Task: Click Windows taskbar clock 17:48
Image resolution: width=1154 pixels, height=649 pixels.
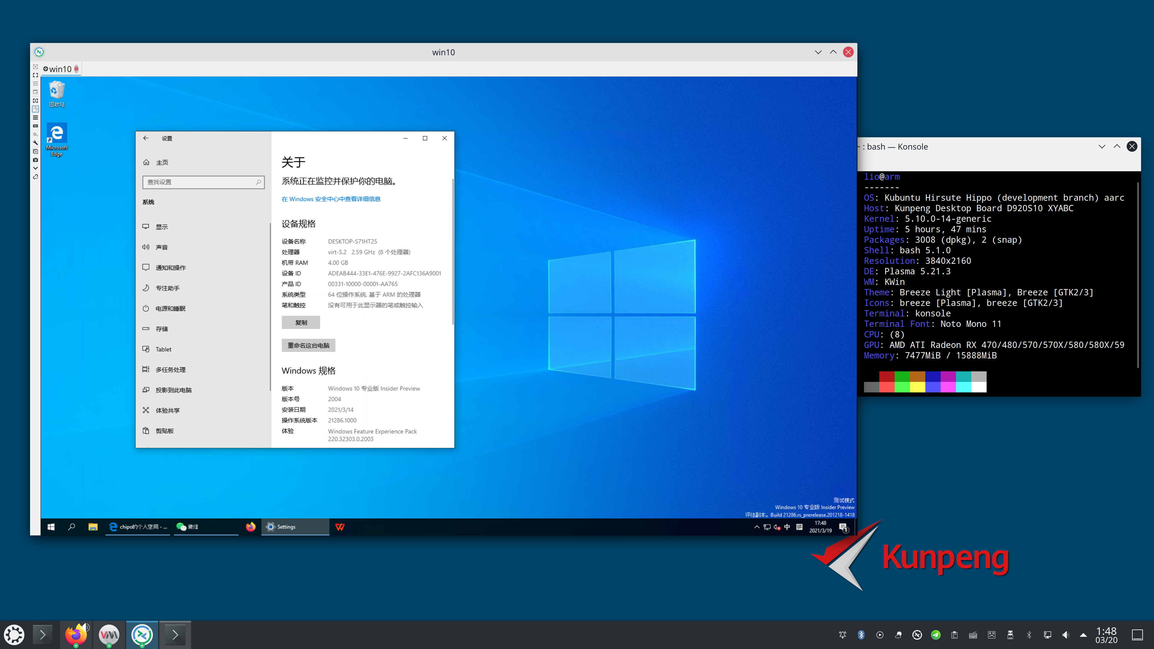Action: coord(820,527)
